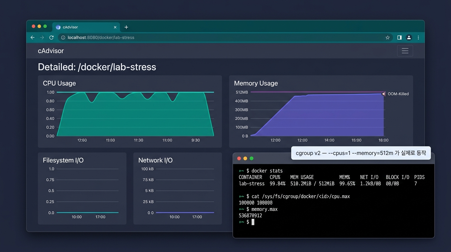Click the cgroup v2 tooltip annotation
This screenshot has width=451, height=252.
pos(361,153)
